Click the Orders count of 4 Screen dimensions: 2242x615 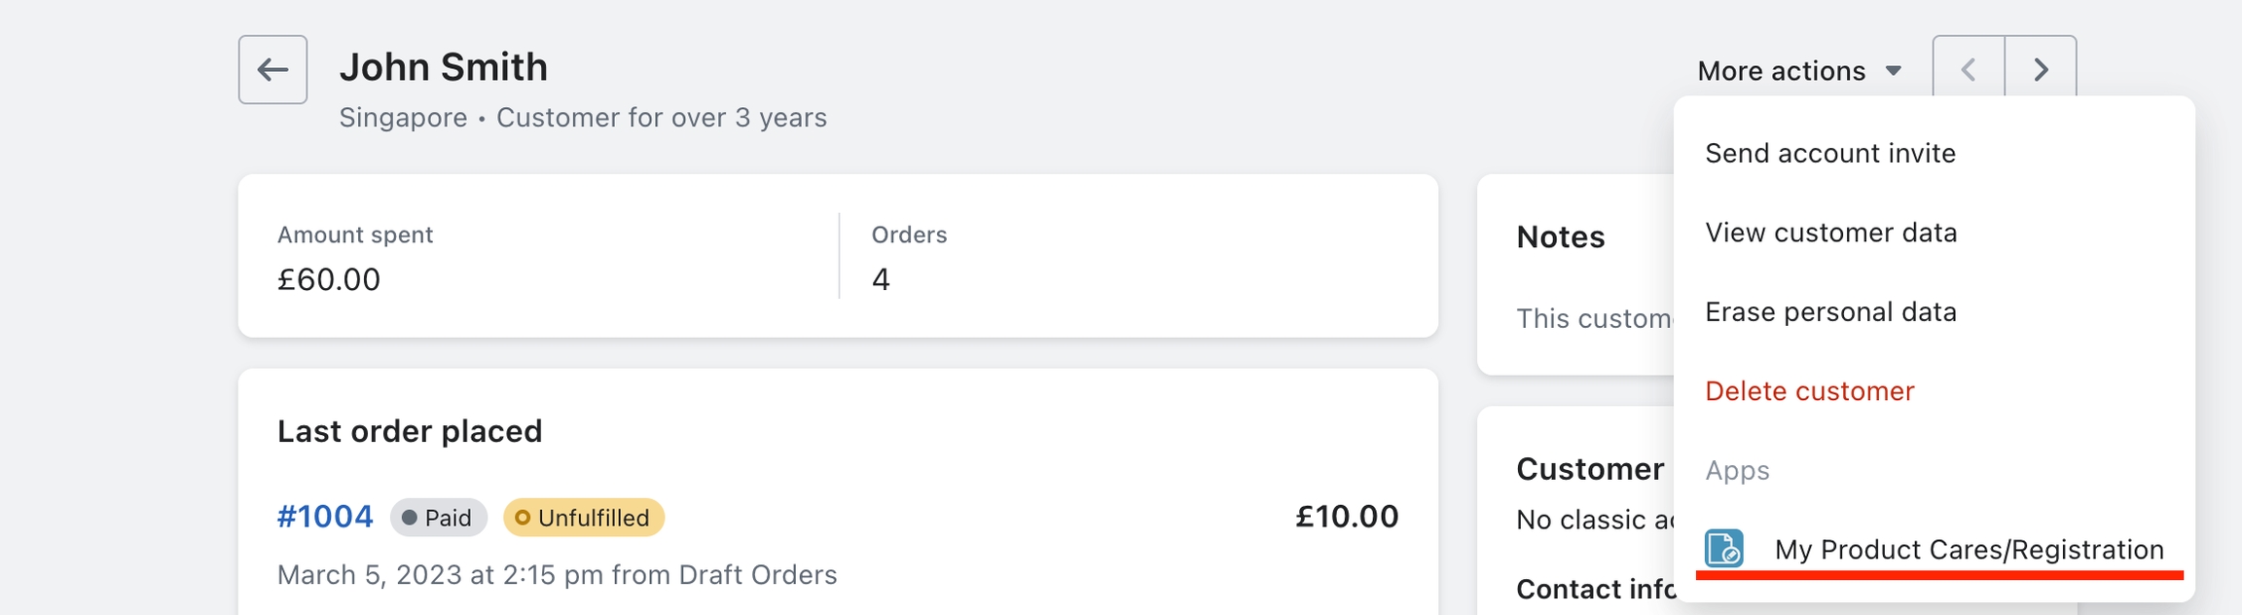(881, 280)
